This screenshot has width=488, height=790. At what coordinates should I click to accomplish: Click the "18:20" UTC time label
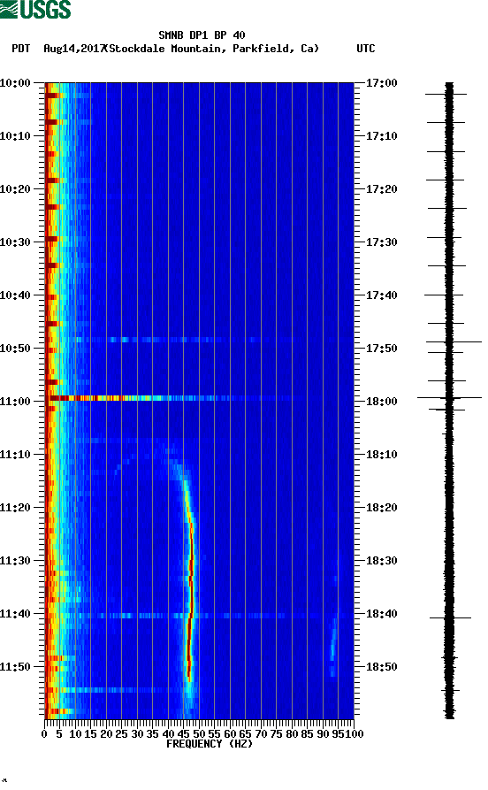point(381,508)
